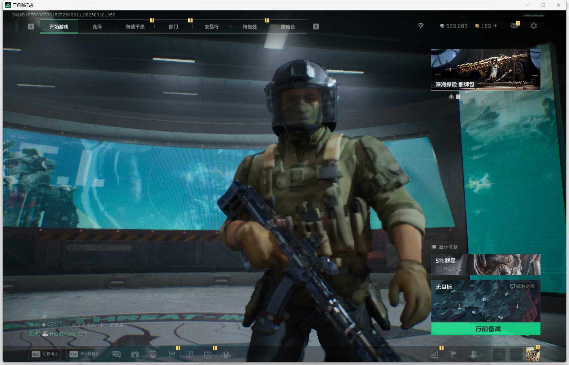Click the 端游对局 label on map card
Screen dimensions: 569x365
pyautogui.click(x=522, y=287)
